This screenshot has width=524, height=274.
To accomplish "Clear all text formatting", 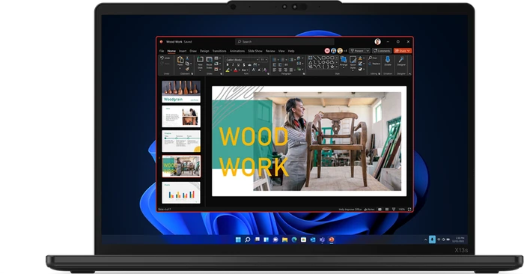I will tap(265, 70).
